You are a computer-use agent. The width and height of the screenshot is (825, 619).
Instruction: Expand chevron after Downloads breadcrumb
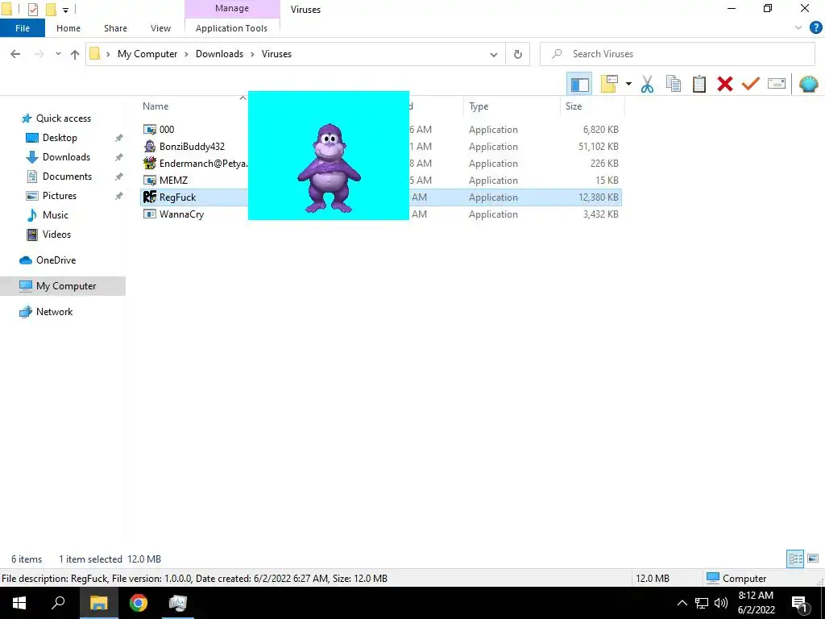click(252, 54)
